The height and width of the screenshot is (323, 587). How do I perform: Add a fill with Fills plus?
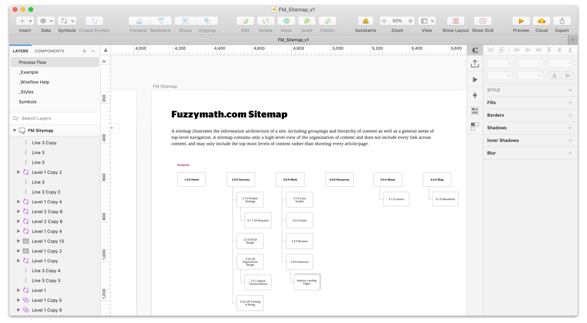570,103
